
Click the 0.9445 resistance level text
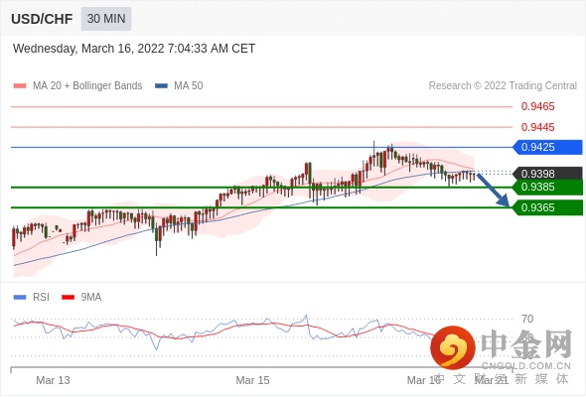537,127
